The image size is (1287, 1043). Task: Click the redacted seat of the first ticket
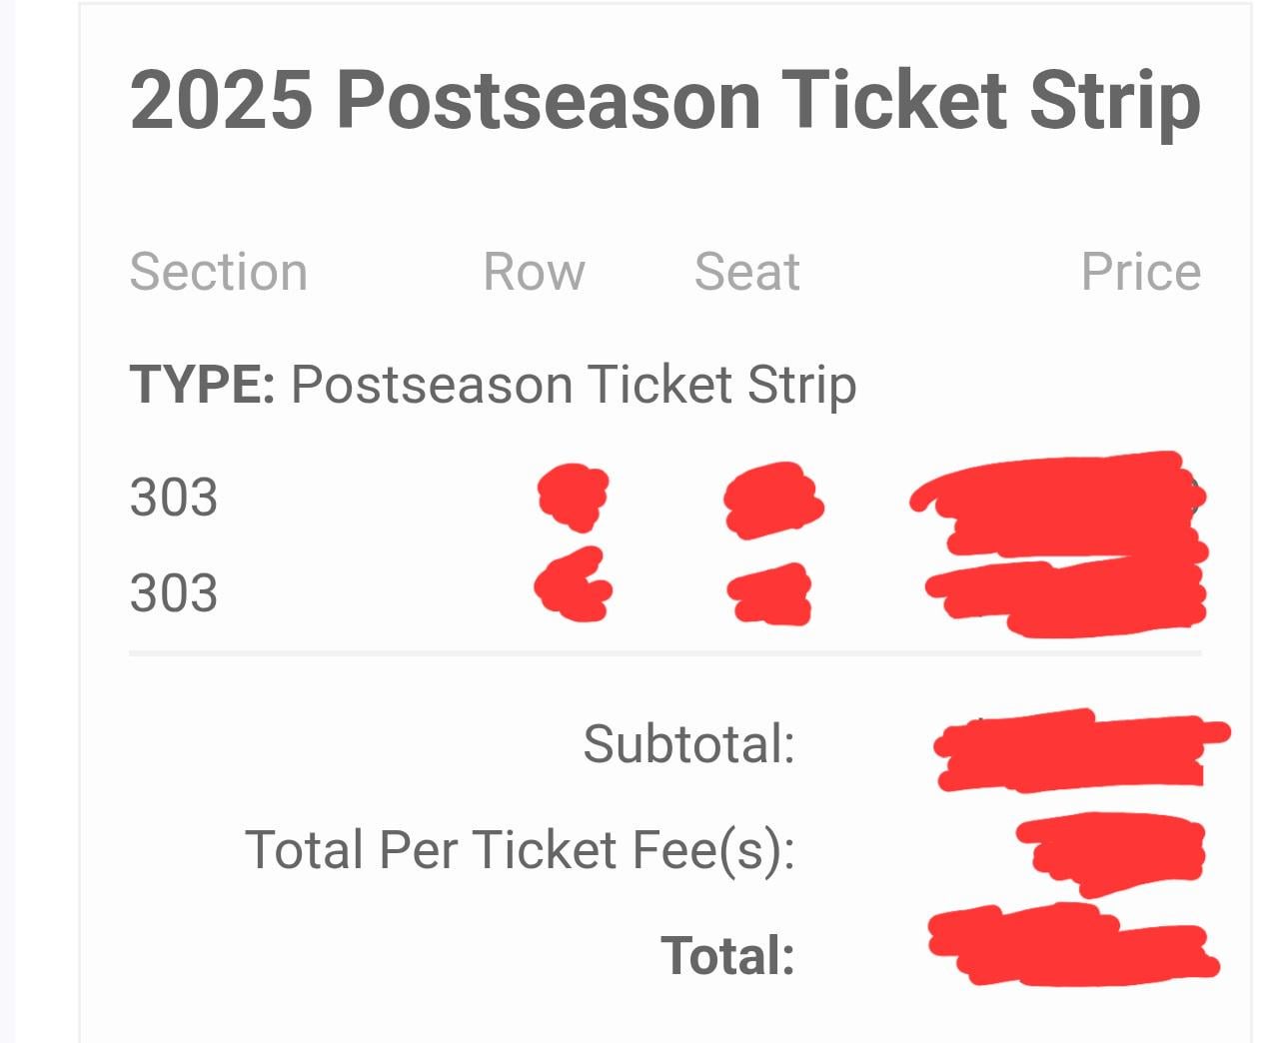(771, 500)
